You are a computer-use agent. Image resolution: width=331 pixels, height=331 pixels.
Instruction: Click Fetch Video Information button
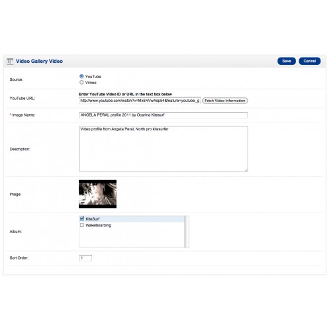pyautogui.click(x=225, y=101)
